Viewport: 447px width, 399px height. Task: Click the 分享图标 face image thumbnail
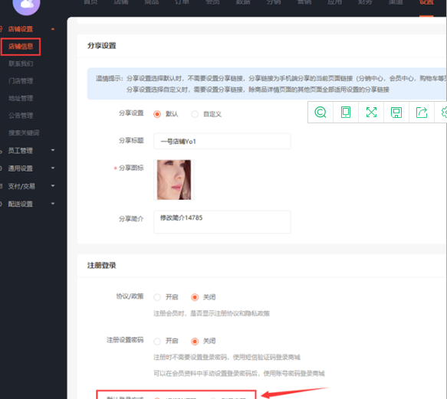click(x=174, y=180)
